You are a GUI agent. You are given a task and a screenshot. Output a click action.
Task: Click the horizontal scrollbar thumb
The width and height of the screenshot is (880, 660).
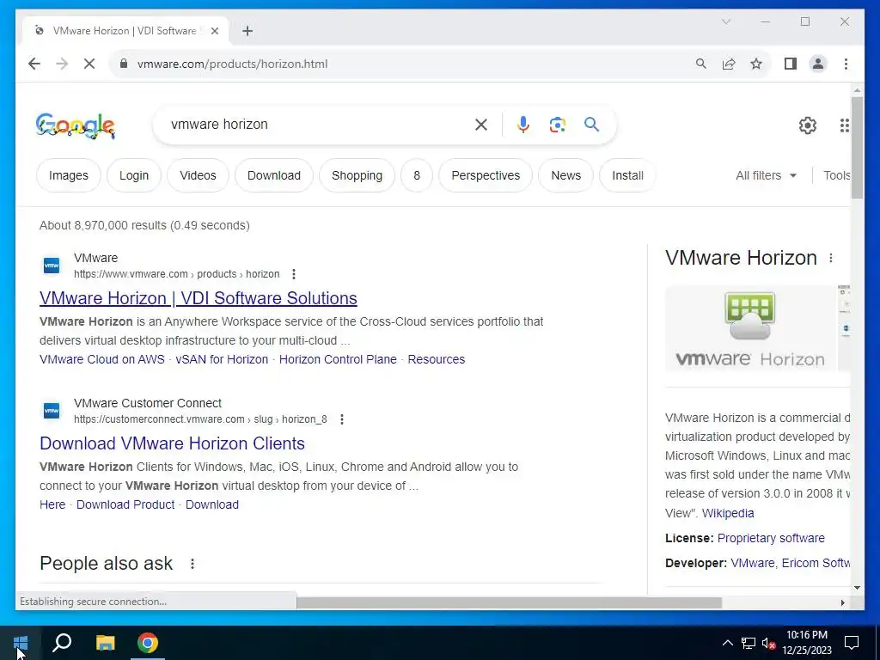tap(509, 602)
